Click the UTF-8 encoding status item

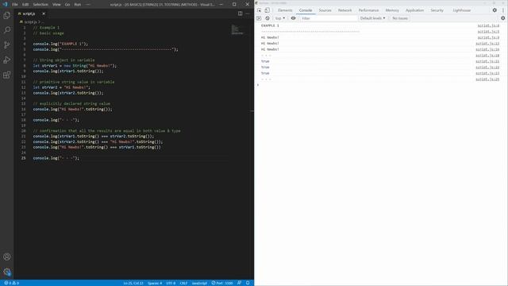[x=171, y=283]
